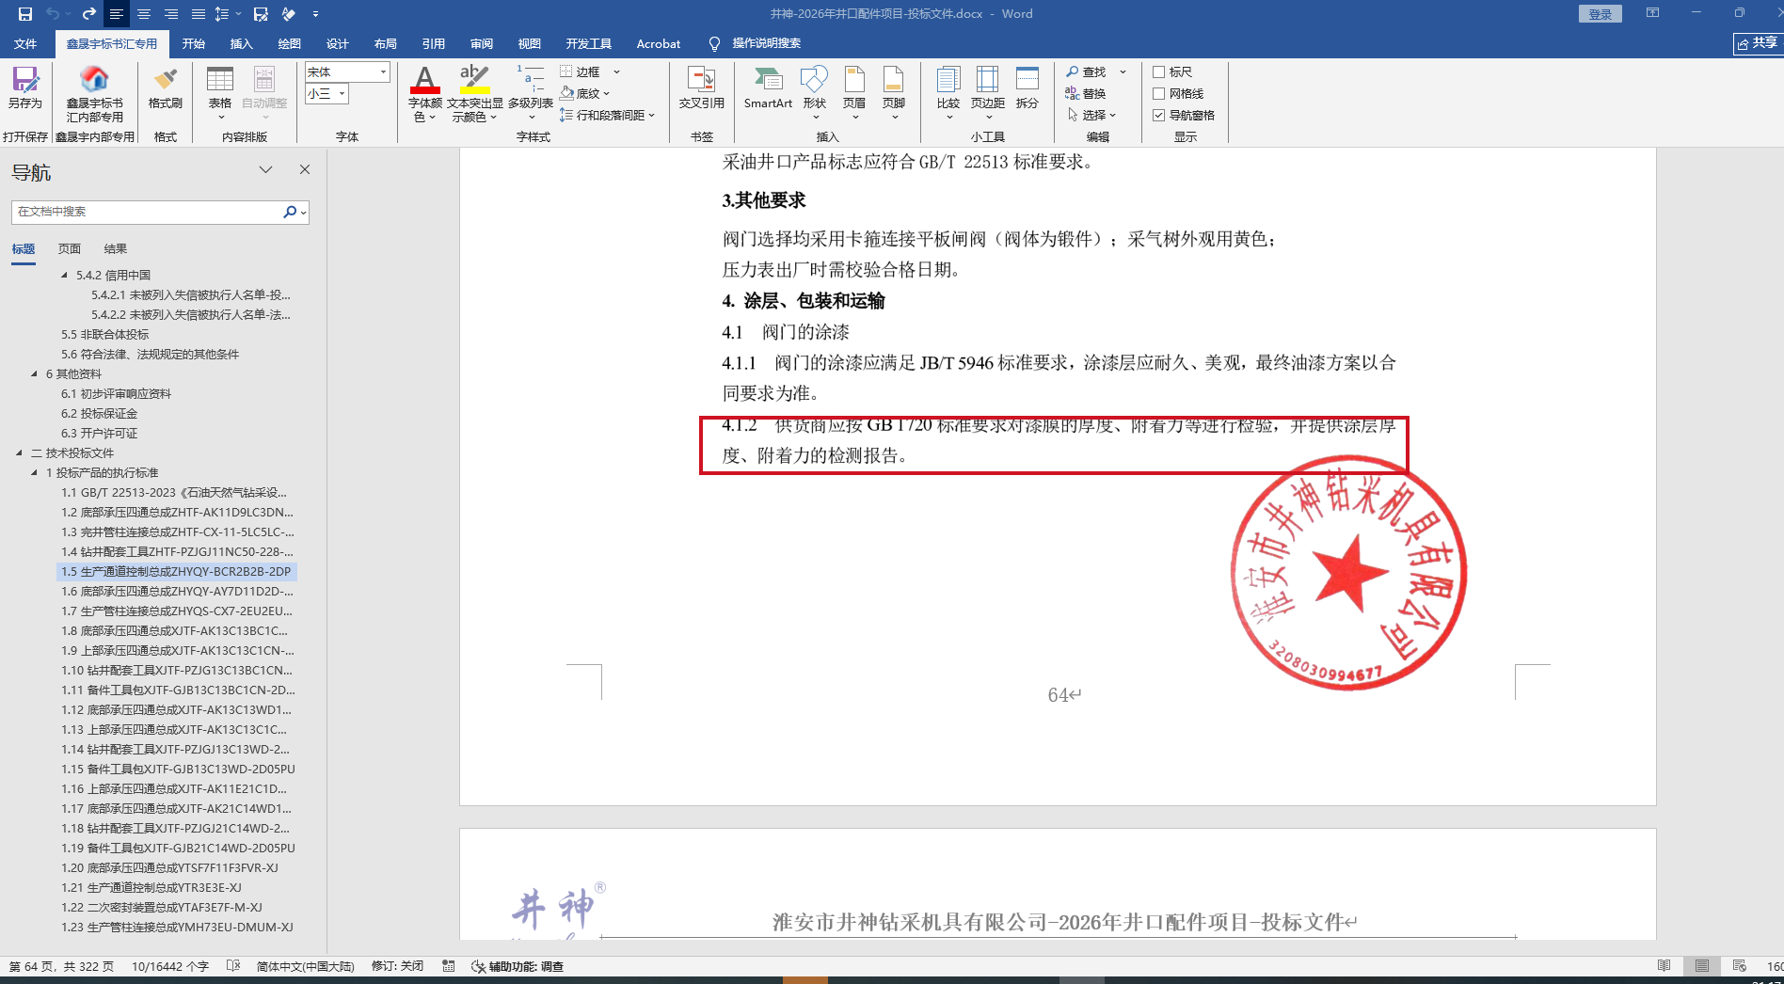Open the Acrobat ribbon tab
This screenshot has height=984, width=1784.
point(659,43)
